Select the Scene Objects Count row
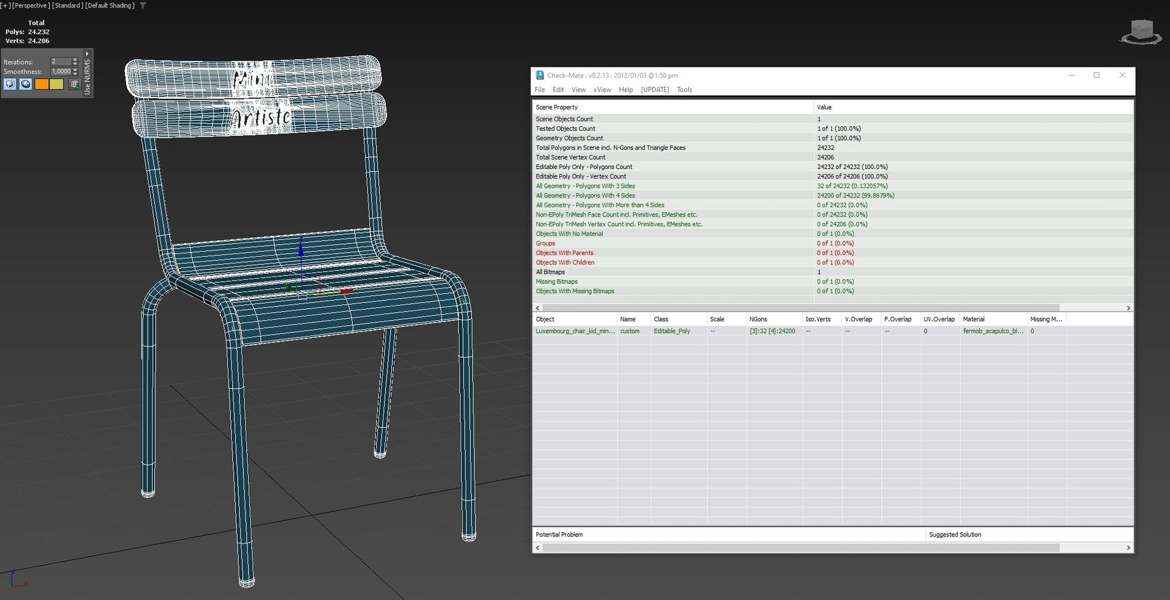The height and width of the screenshot is (600, 1170). click(832, 119)
